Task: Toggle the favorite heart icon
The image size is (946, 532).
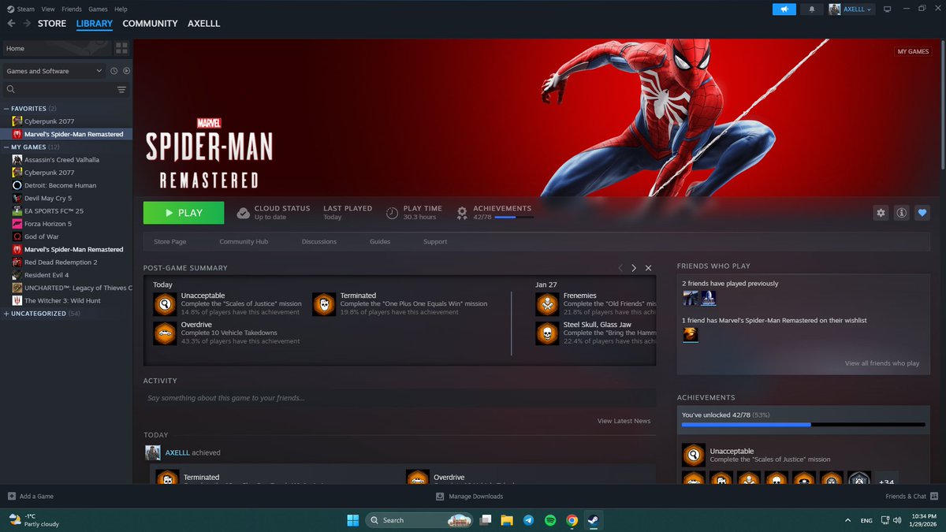Action: click(922, 213)
